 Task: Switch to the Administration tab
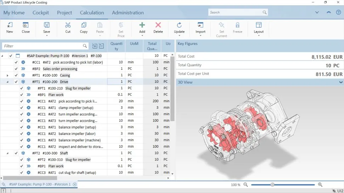coord(128,13)
